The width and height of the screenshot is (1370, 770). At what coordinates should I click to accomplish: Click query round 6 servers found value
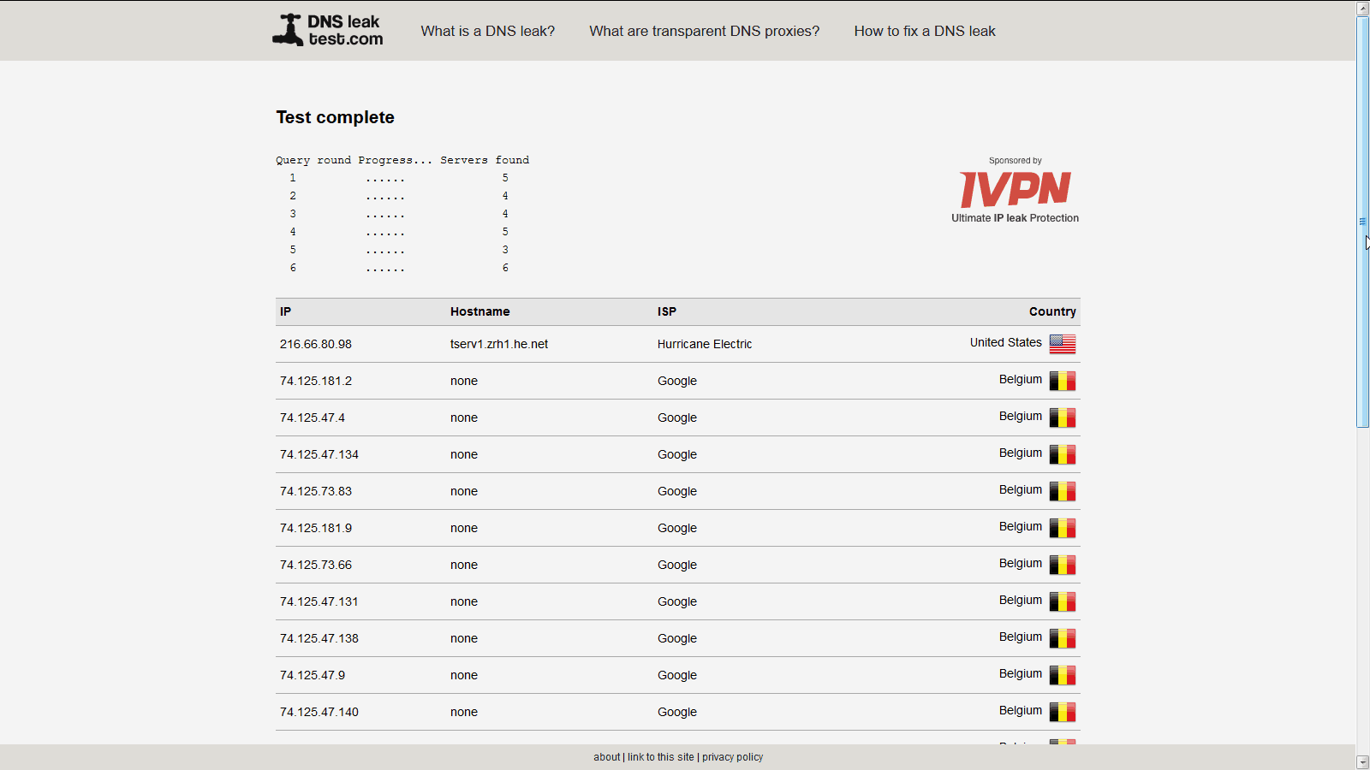[x=505, y=268]
